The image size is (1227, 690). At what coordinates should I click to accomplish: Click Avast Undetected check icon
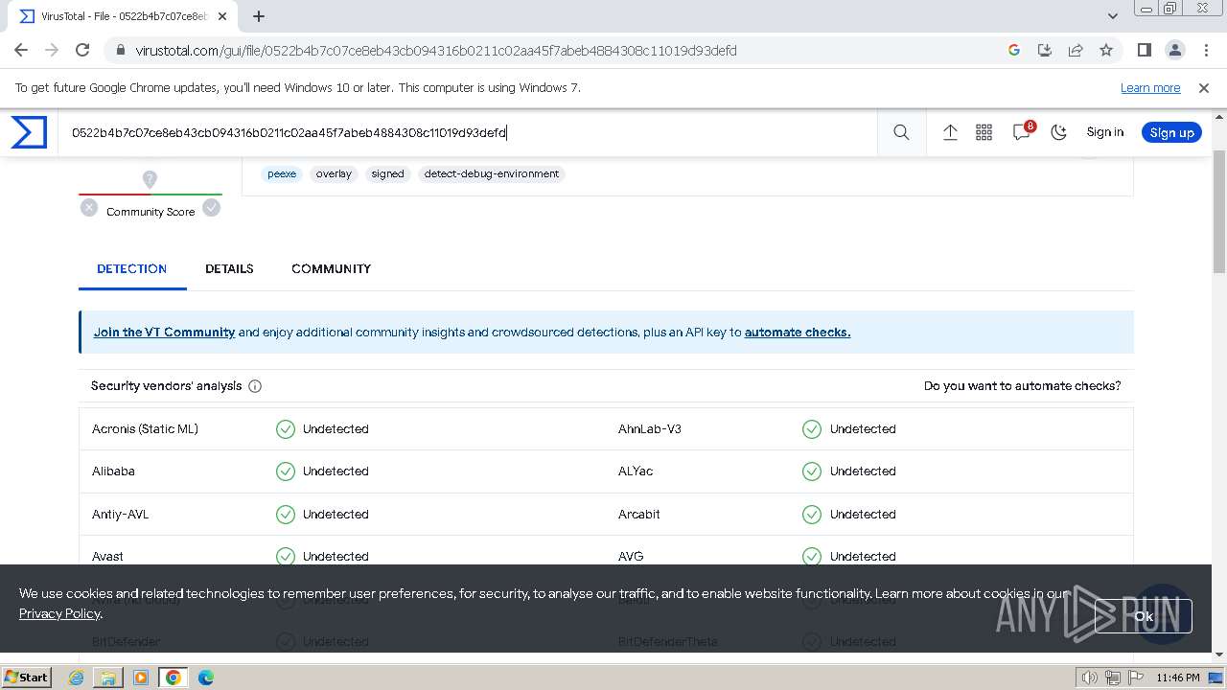coord(286,556)
